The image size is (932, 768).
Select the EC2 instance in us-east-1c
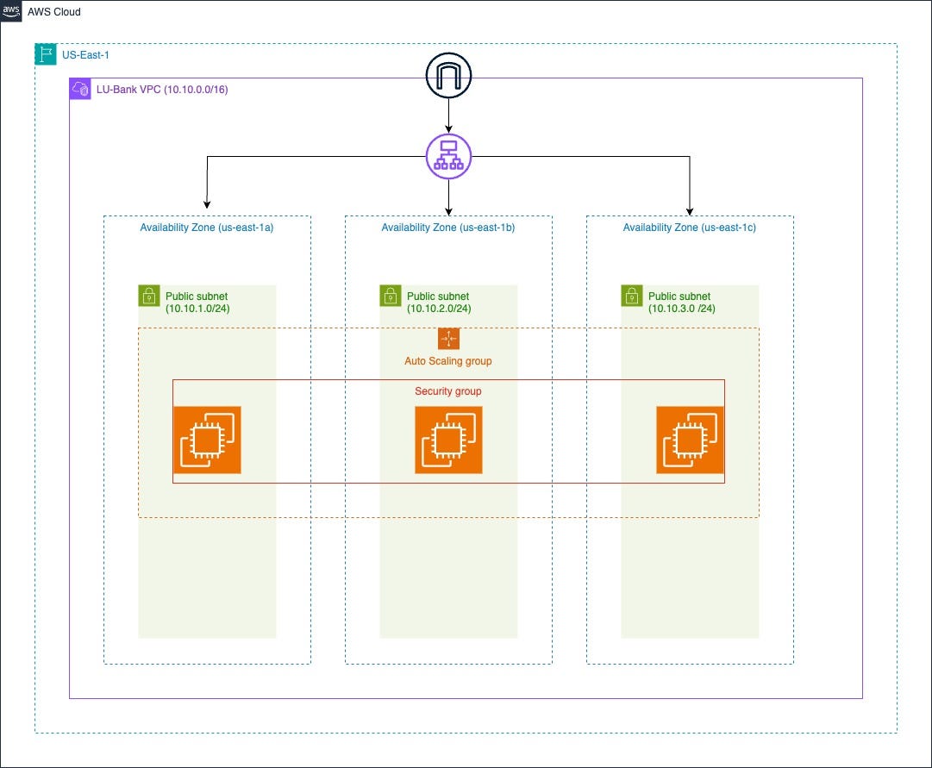(x=690, y=440)
